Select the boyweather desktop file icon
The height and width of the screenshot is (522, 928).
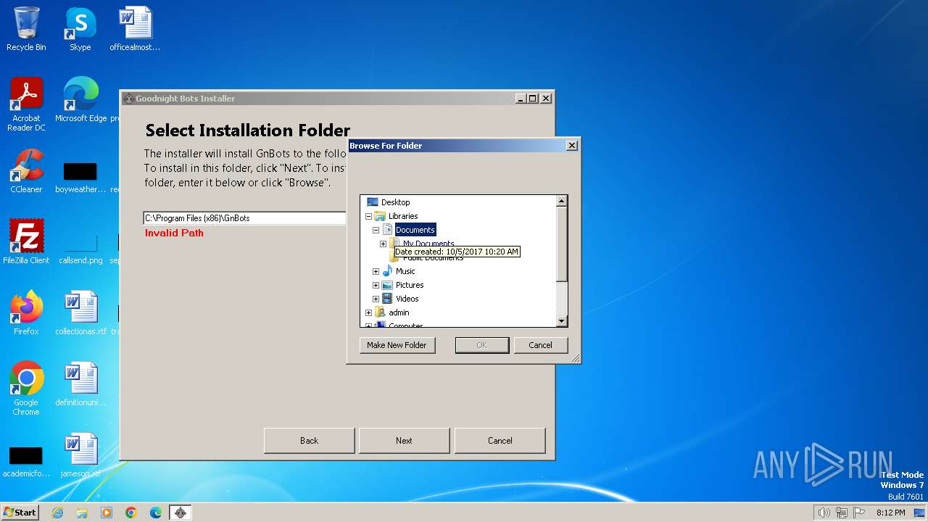click(x=80, y=178)
